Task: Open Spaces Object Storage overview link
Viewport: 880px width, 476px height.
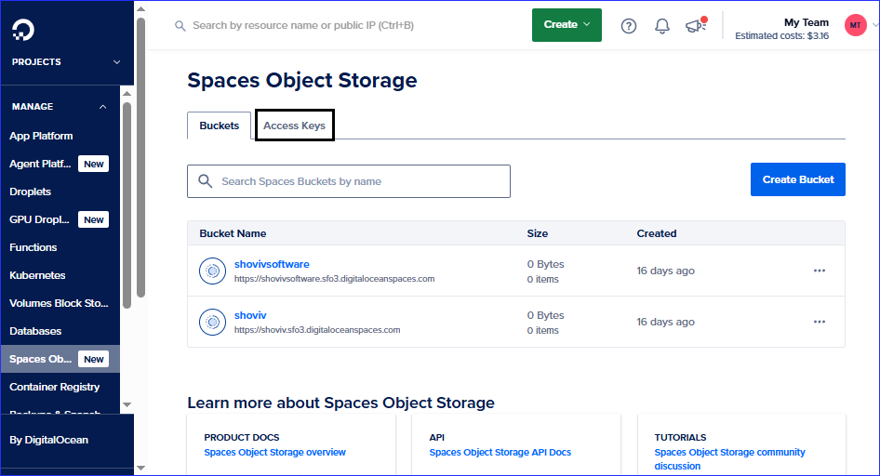Action: click(x=274, y=453)
